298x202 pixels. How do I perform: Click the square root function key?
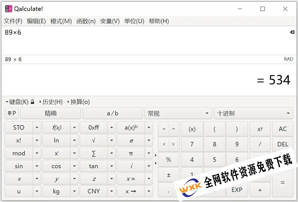pyautogui.click(x=93, y=140)
